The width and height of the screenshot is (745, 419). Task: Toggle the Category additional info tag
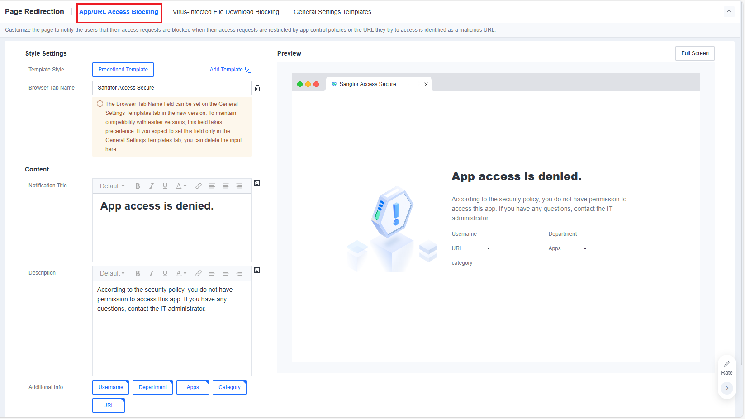click(x=229, y=387)
